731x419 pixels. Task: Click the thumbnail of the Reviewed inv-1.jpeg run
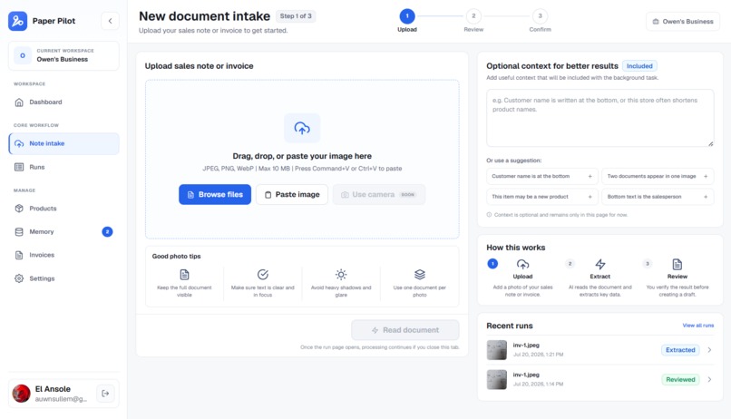click(x=496, y=379)
